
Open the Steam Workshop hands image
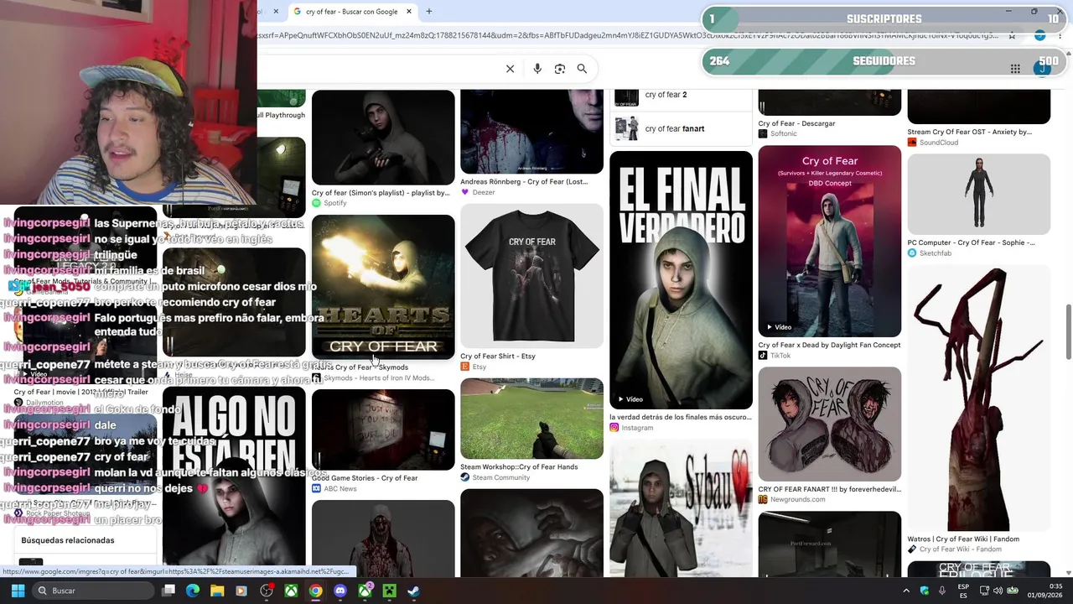click(531, 419)
